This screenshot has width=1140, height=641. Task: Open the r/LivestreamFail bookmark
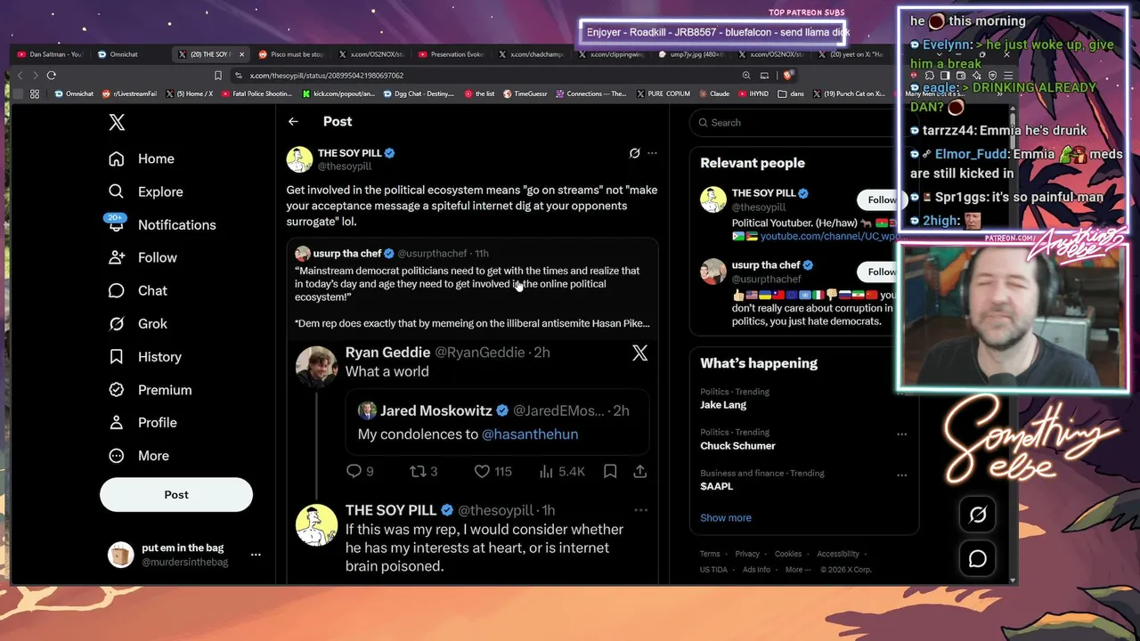coord(129,93)
